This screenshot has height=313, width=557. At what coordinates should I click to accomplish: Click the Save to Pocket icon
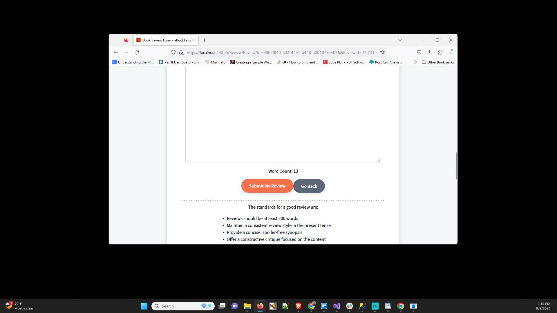coord(419,52)
